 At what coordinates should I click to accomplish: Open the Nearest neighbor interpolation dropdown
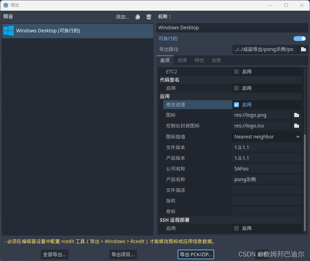pyautogui.click(x=267, y=136)
